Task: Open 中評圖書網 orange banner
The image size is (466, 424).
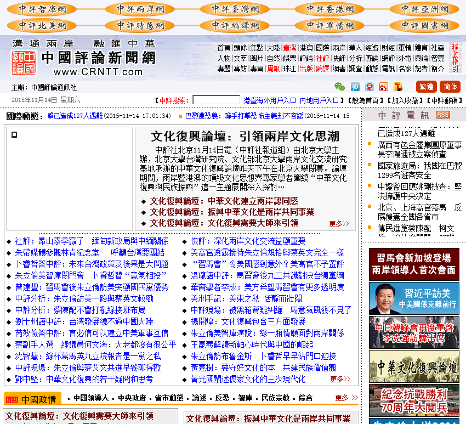Action: (x=424, y=26)
